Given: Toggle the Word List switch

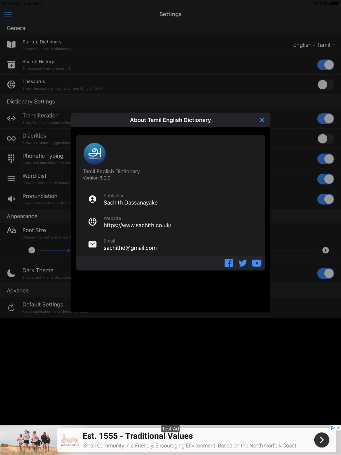Looking at the screenshot, I should [326, 179].
